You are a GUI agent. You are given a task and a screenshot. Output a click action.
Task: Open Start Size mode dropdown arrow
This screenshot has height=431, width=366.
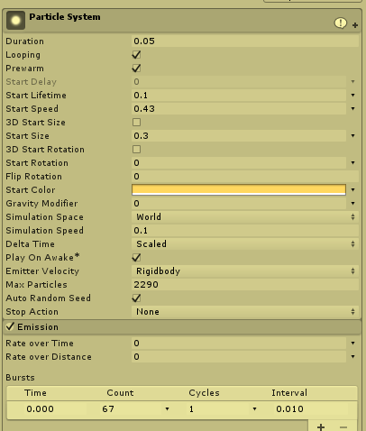tap(353, 136)
